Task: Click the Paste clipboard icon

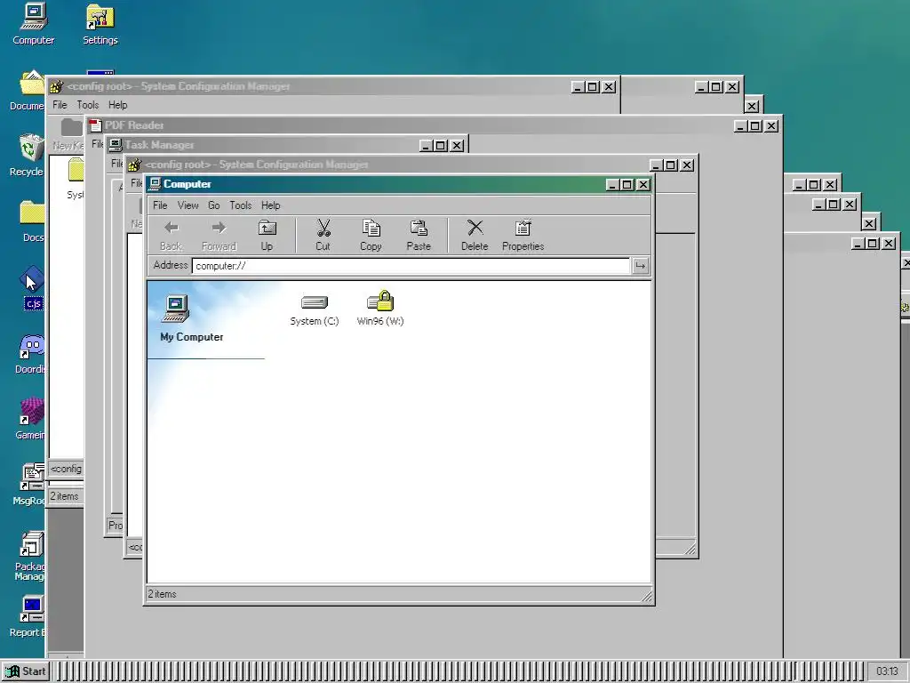Action: tap(419, 228)
